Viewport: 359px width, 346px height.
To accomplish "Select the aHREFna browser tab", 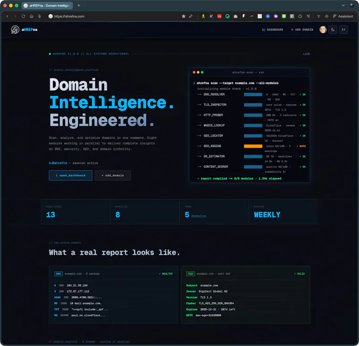I will tap(47, 5).
